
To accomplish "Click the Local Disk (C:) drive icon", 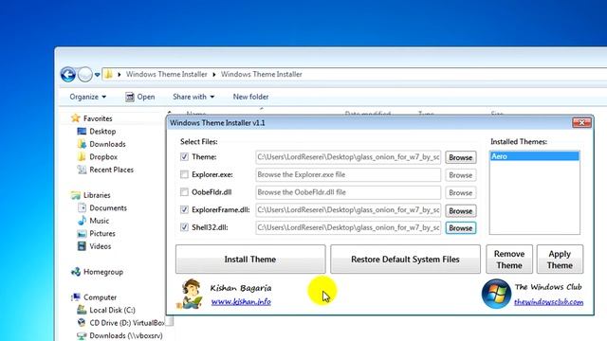I will (x=82, y=310).
